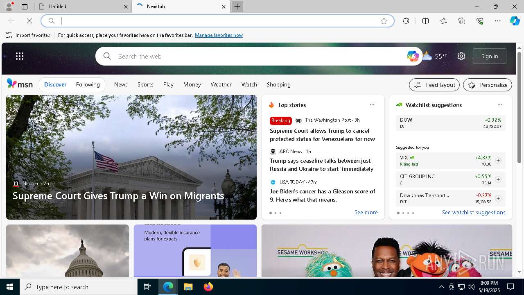Open Microsoft Edge from the taskbar
524x295 pixels.
[168, 287]
